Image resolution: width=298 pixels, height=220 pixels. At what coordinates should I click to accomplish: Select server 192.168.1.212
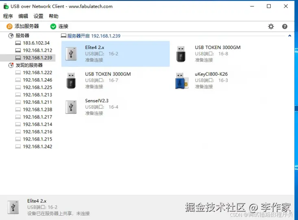(37, 50)
